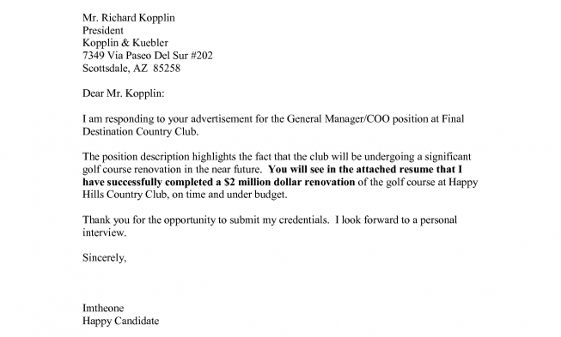Click the General Manager/COO text

pyautogui.click(x=338, y=119)
